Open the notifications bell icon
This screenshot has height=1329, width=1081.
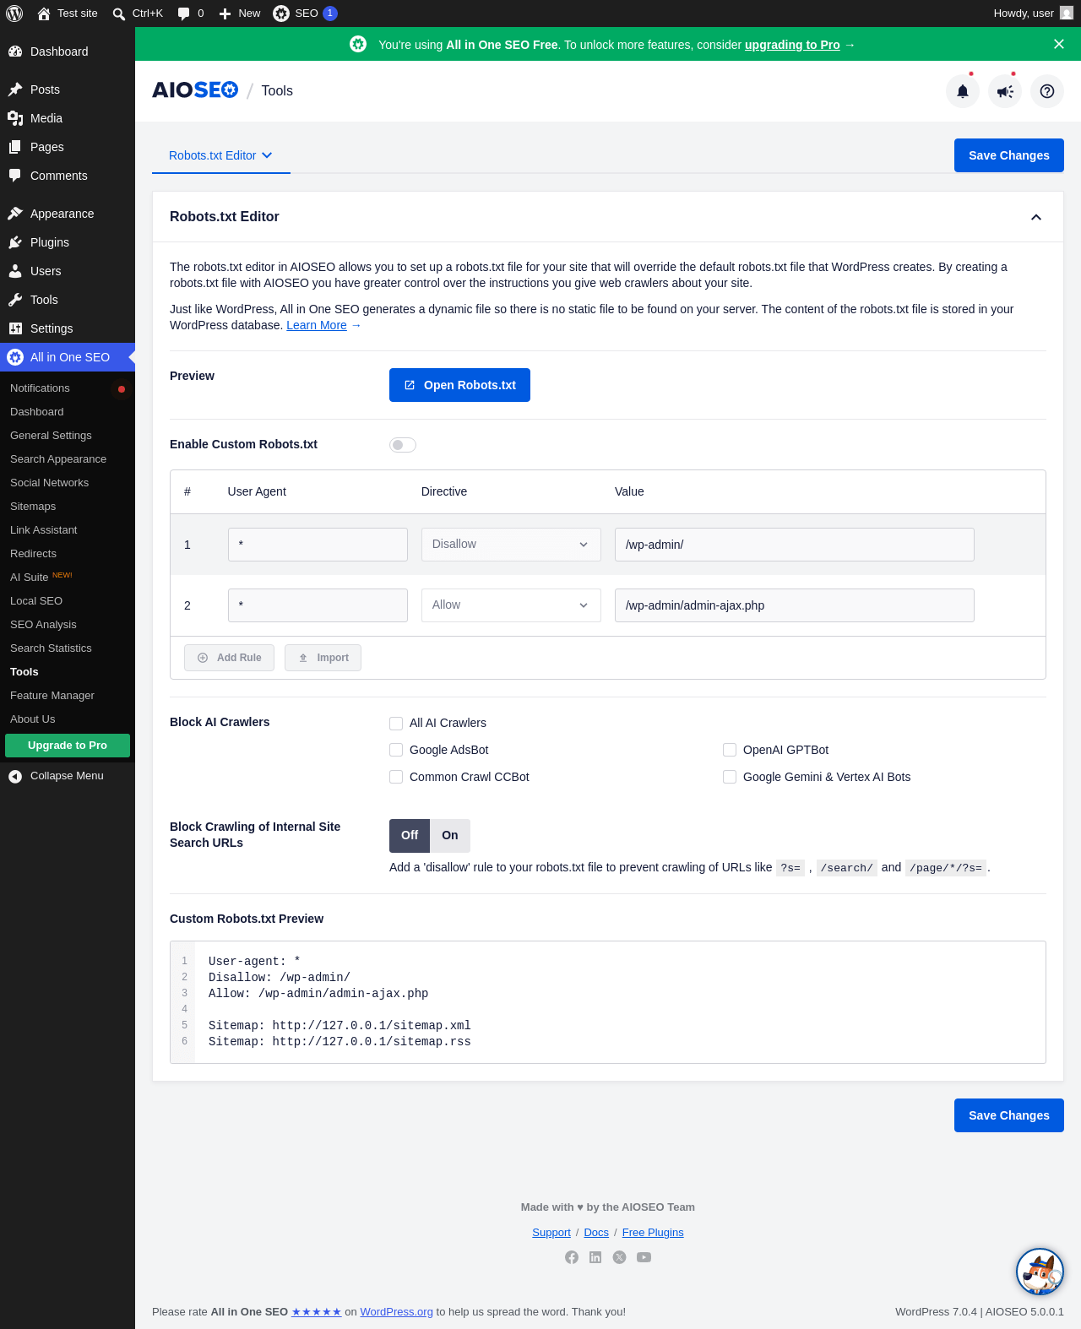(963, 91)
